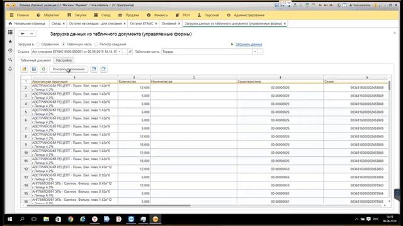
Task: Refresh the table document with green arrow
Action: (x=43, y=69)
